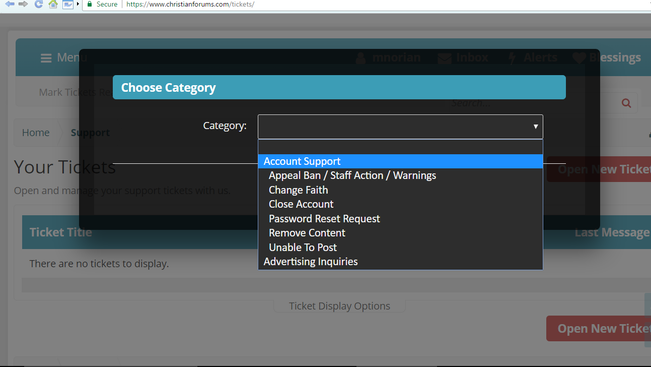
Task: Click the secure padlock icon
Action: pyautogui.click(x=90, y=4)
